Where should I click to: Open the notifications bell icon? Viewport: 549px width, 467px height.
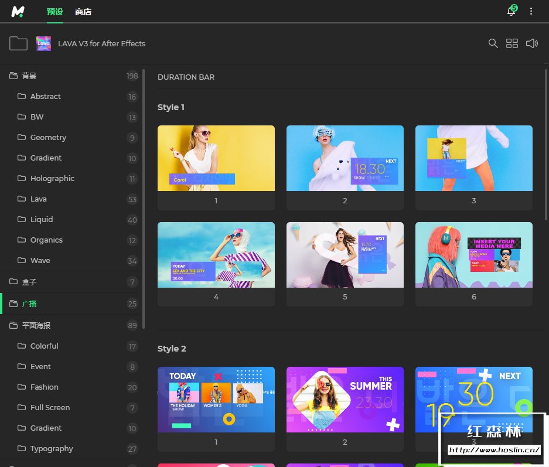pos(511,11)
